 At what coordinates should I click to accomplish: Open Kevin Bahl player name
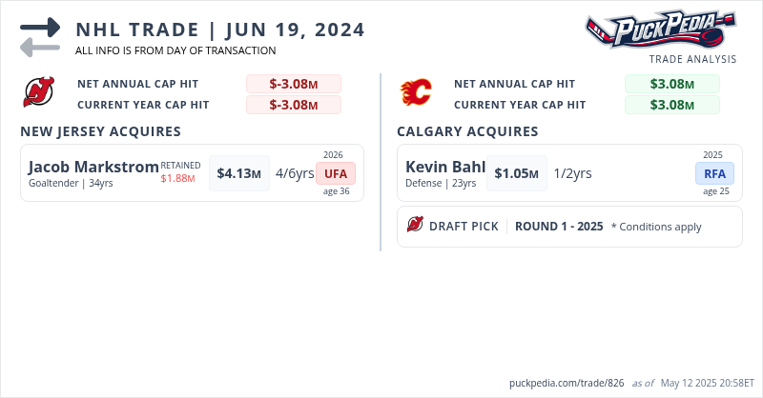tap(445, 168)
